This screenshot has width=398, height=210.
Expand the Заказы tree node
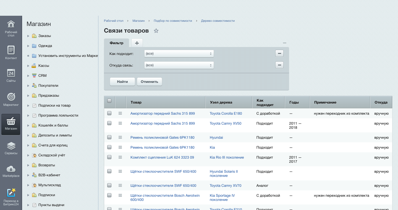pyautogui.click(x=28, y=36)
